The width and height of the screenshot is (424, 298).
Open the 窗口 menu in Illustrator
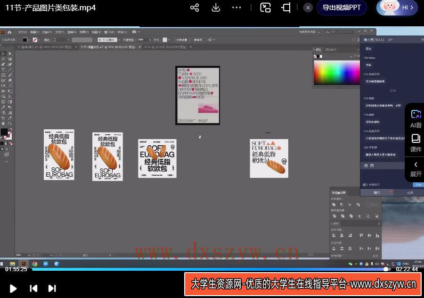tap(109, 32)
